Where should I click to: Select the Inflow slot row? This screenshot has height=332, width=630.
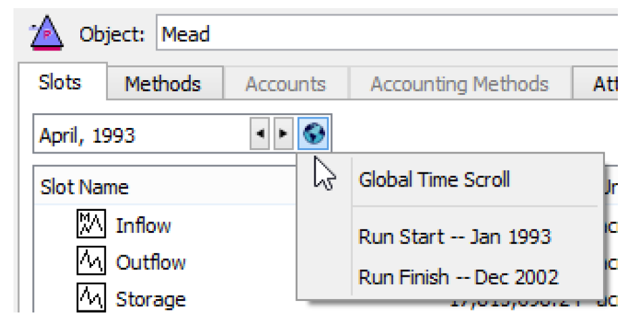143,226
